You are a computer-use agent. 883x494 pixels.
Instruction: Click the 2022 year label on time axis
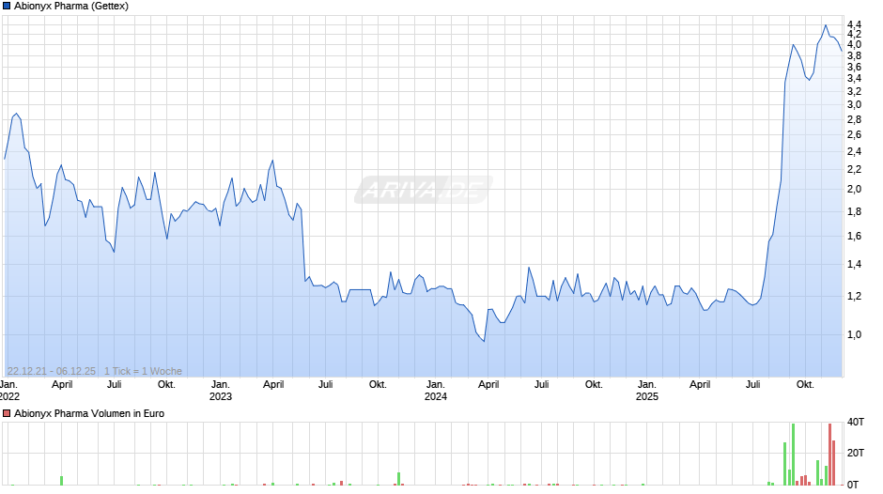(9, 396)
